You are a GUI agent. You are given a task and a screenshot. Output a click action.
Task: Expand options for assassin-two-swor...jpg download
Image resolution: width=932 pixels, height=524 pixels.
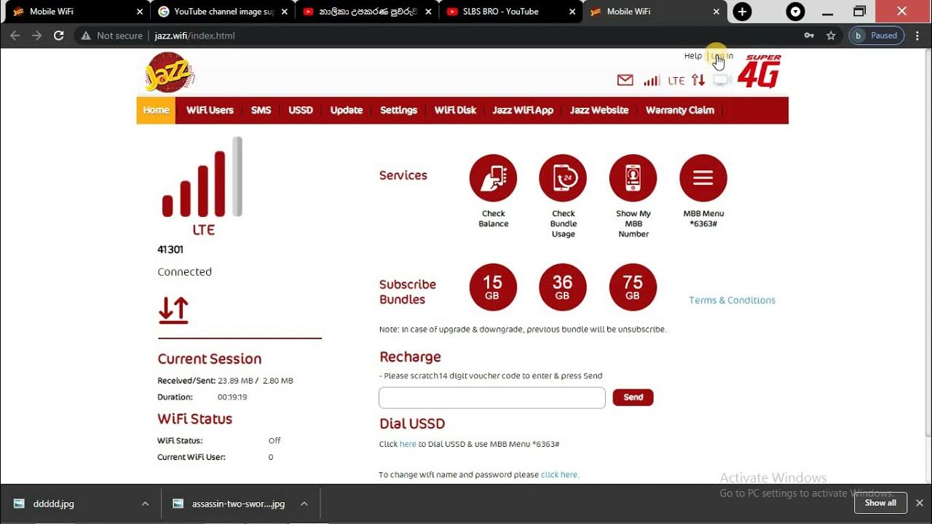[x=304, y=504]
